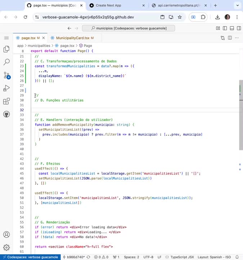The height and width of the screenshot is (260, 243).
Task: Open browser downloads
Action: pyautogui.click(x=217, y=17)
